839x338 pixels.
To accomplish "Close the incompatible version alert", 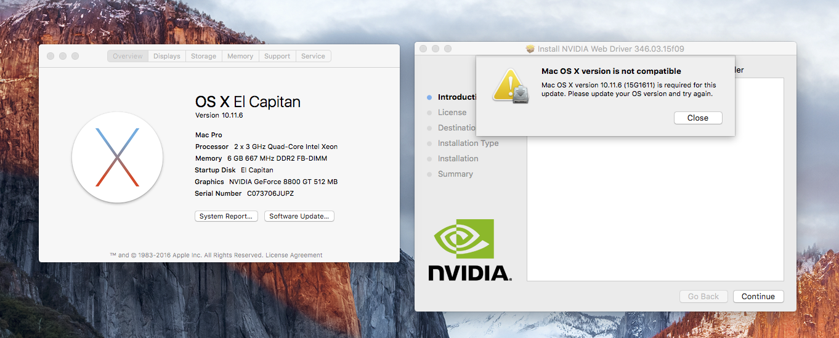I will pyautogui.click(x=698, y=118).
